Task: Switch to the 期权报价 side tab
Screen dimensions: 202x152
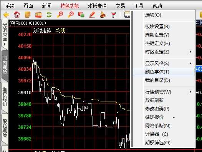Action: click(5, 97)
